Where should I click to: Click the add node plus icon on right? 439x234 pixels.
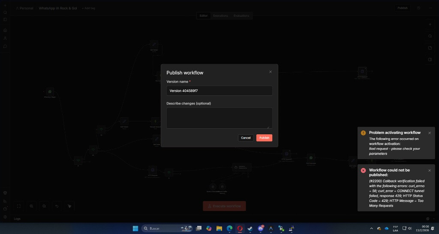(430, 24)
